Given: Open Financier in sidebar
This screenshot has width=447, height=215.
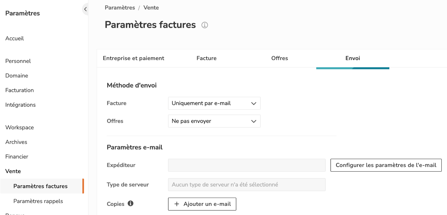Looking at the screenshot, I should click(x=17, y=157).
